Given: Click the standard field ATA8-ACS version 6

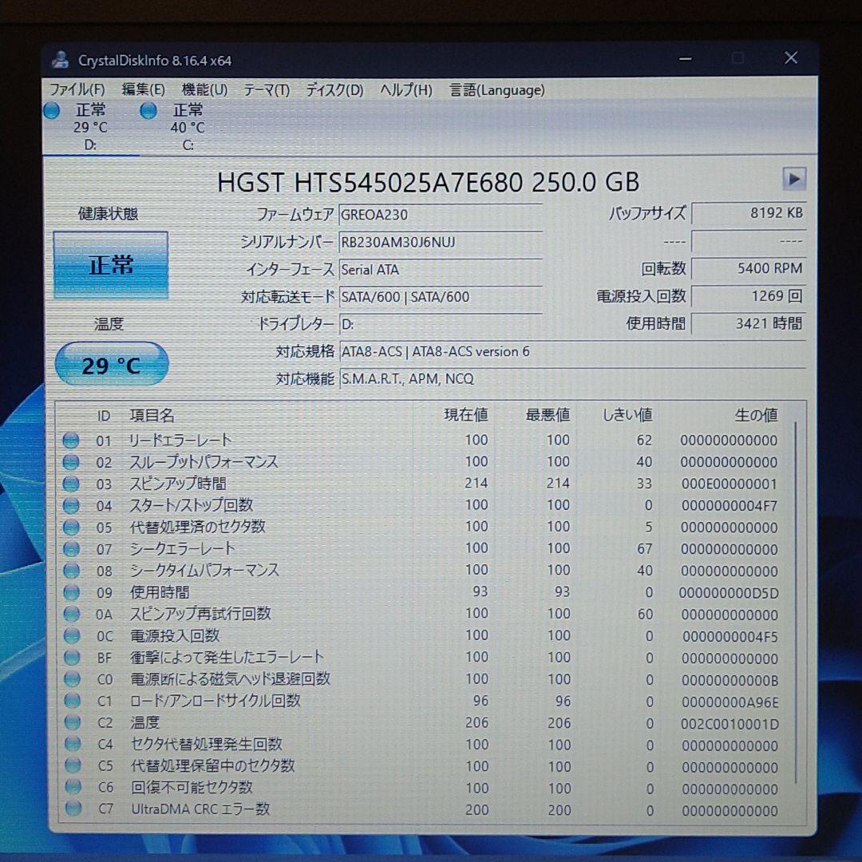Looking at the screenshot, I should pos(572,351).
